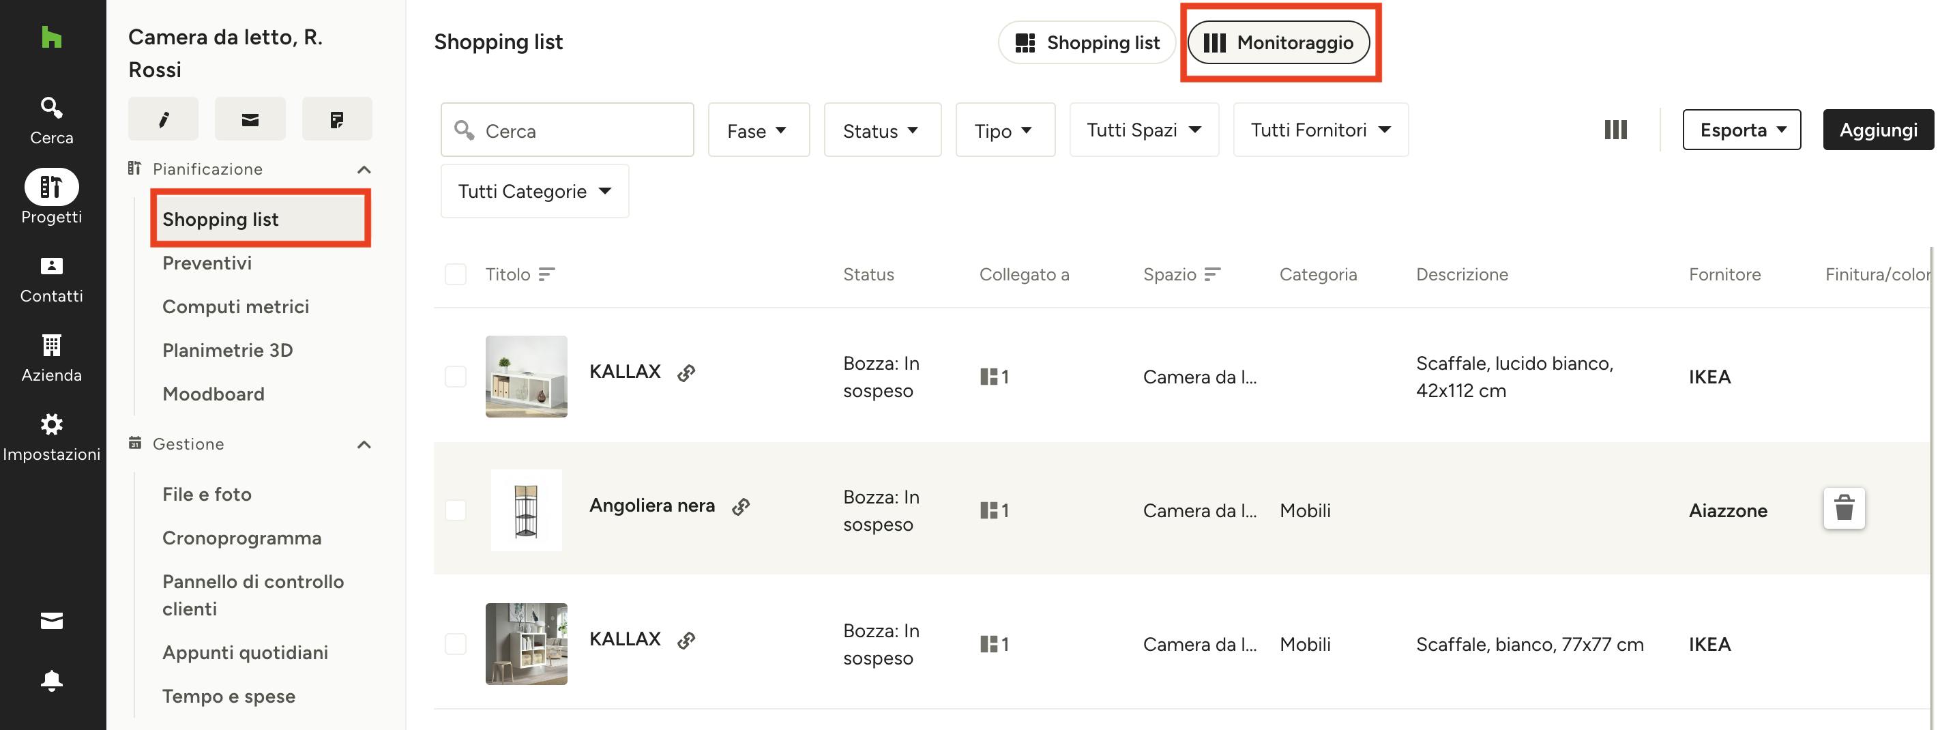This screenshot has width=1940, height=730.
Task: Check the KALLAX 77x77 row checkbox
Action: point(456,644)
